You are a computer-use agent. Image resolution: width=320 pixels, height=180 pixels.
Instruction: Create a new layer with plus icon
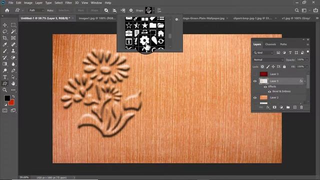click(x=295, y=107)
